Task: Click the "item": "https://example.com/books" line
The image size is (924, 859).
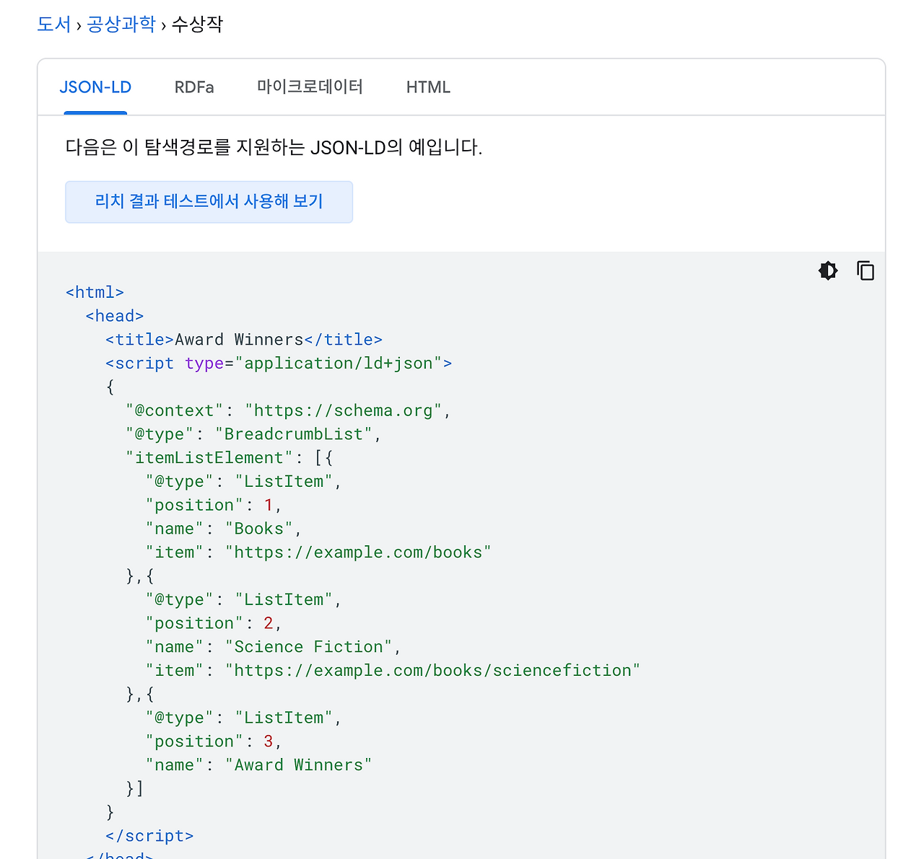Action: point(318,552)
